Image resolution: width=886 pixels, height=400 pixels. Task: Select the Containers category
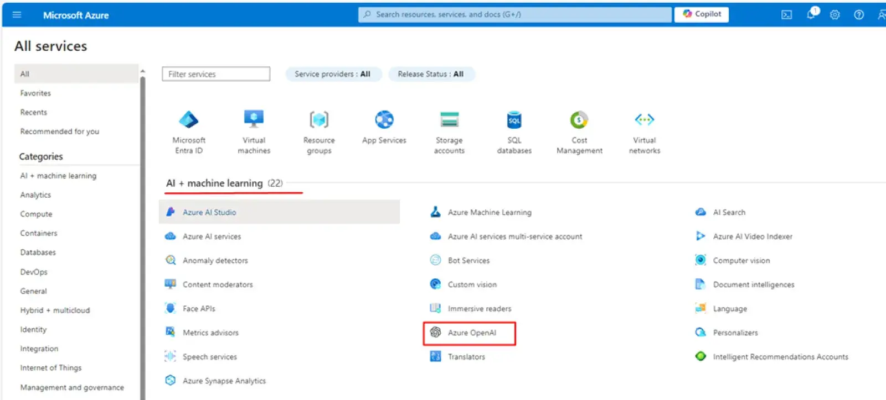[39, 233]
